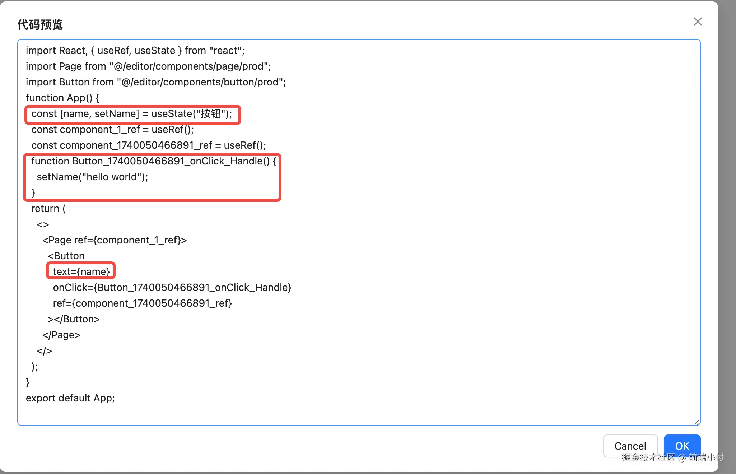The height and width of the screenshot is (474, 736).
Task: Click the return ( line
Action: click(48, 209)
